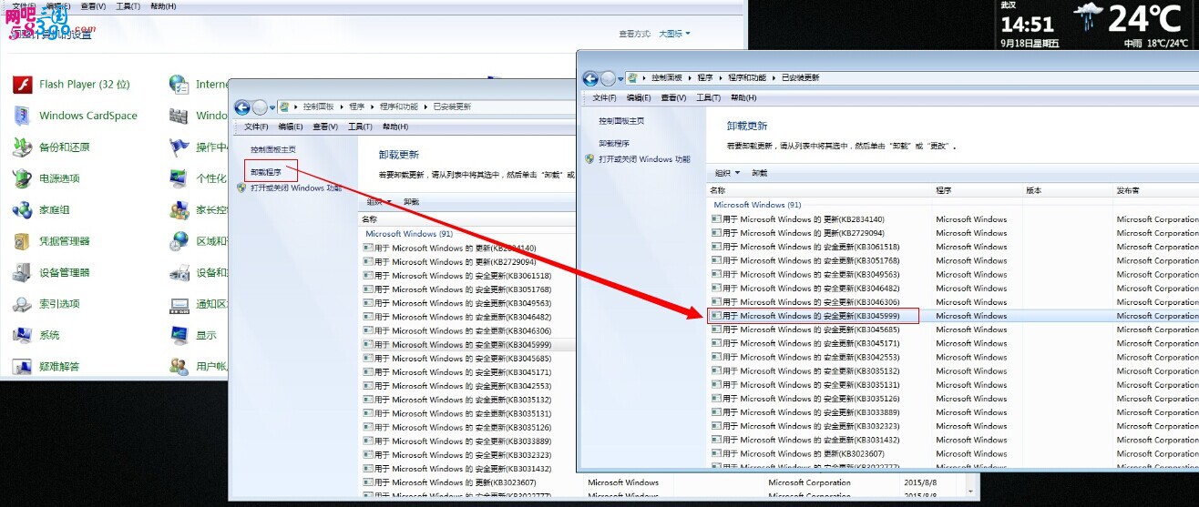
Task: Go back in the front Installed Updates window
Action: 590,78
